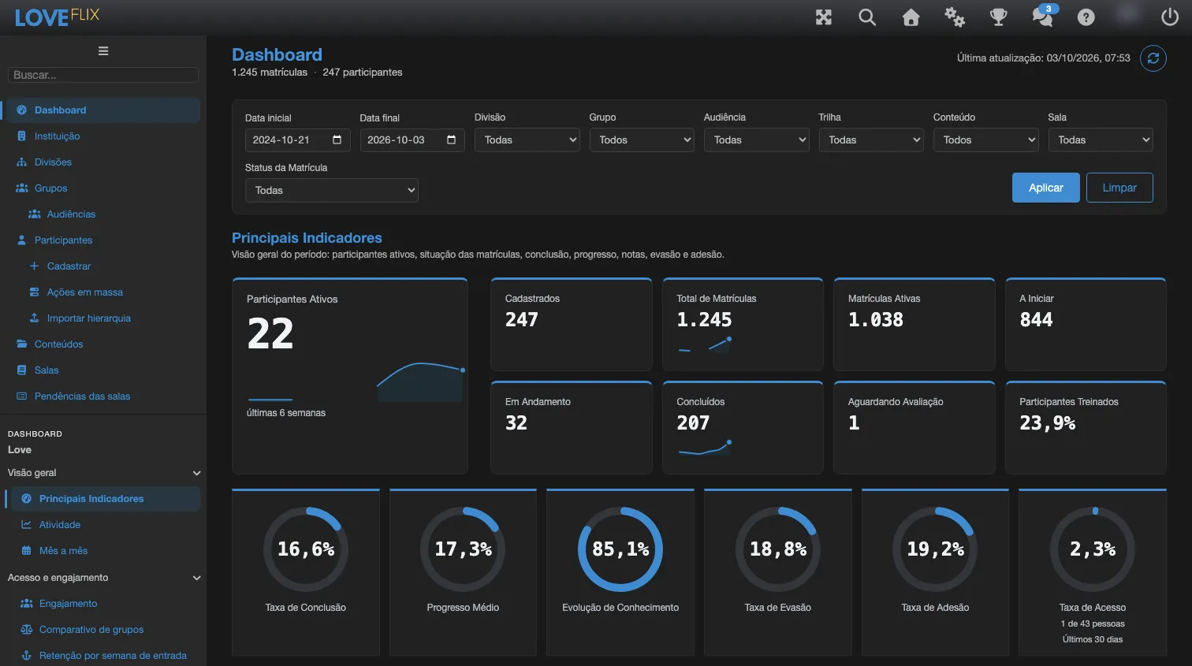
Task: Log out using the power icon
Action: click(1170, 17)
